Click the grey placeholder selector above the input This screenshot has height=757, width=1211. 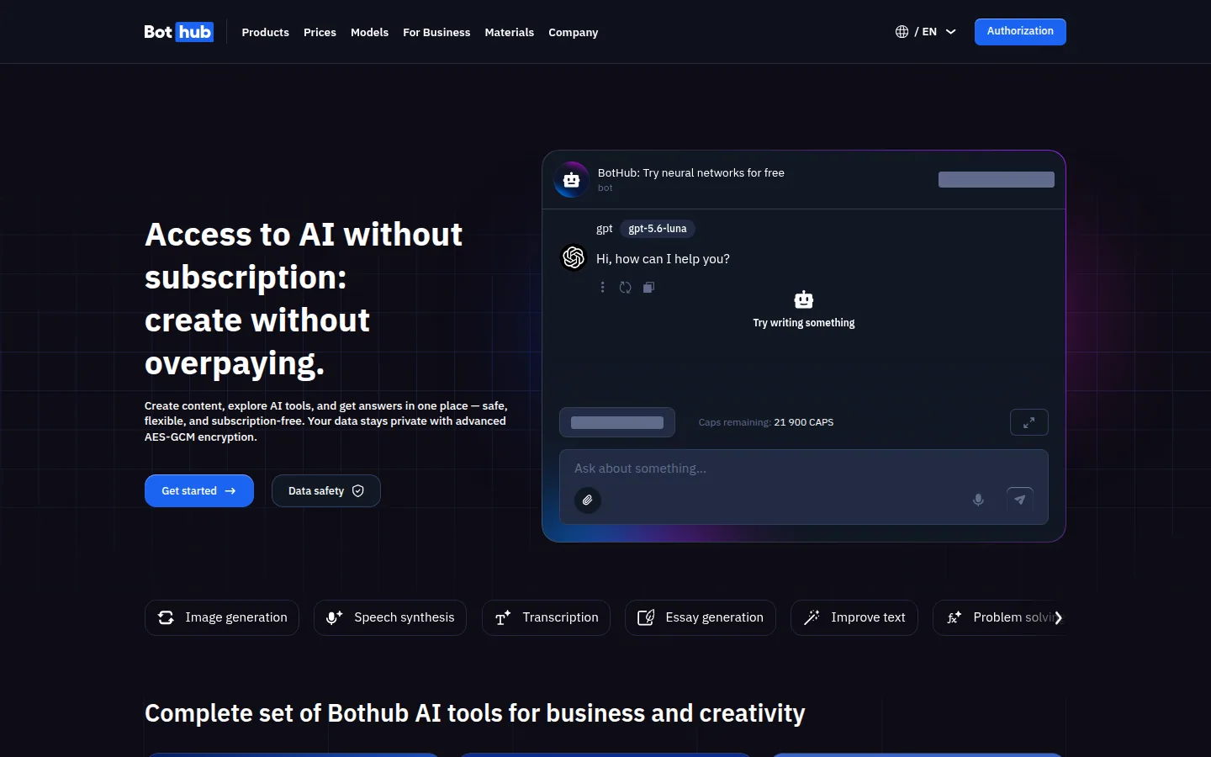pos(617,422)
